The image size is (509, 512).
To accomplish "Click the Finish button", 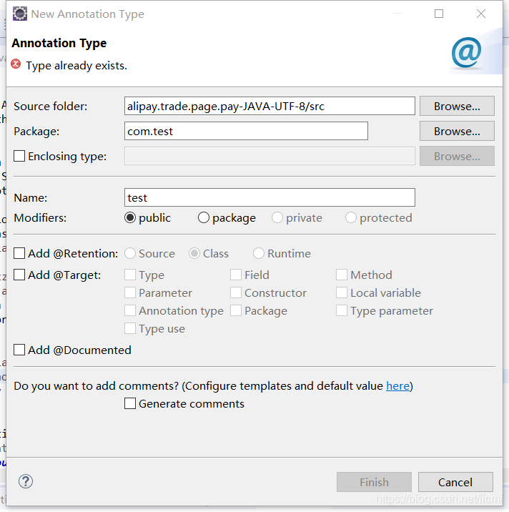I will point(374,482).
